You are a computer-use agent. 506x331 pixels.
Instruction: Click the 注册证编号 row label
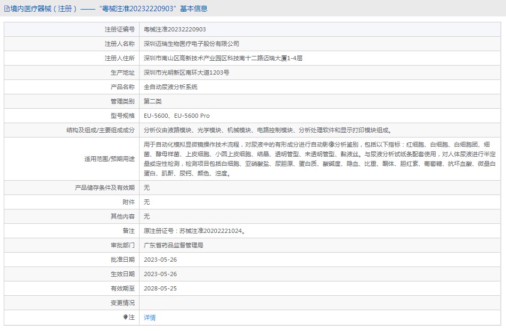(x=119, y=29)
